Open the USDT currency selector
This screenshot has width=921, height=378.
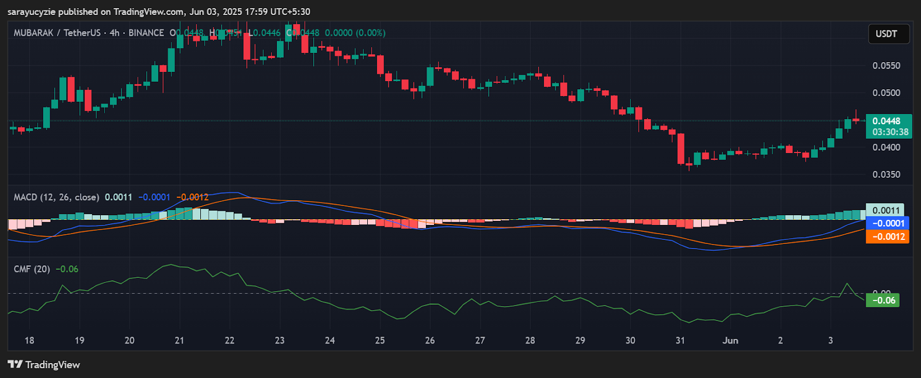click(888, 34)
